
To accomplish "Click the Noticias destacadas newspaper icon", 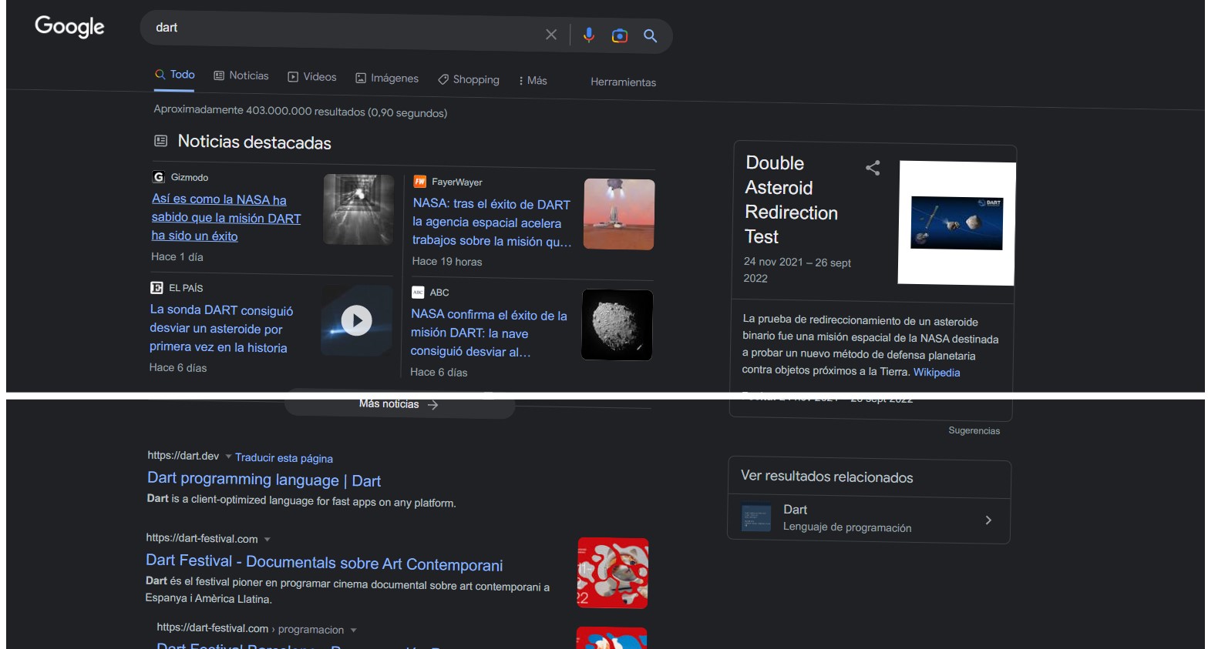I will (x=160, y=142).
